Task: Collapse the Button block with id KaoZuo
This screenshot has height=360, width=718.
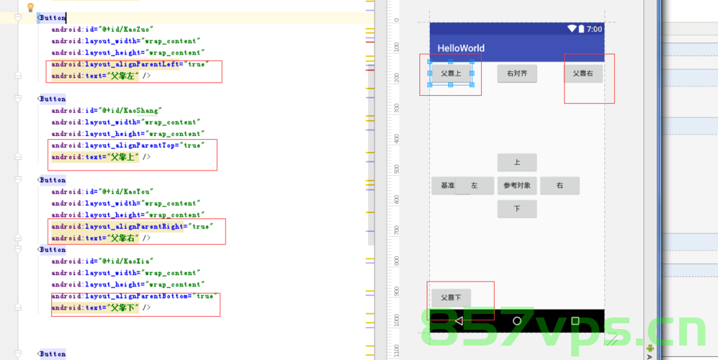Action: click(18, 17)
